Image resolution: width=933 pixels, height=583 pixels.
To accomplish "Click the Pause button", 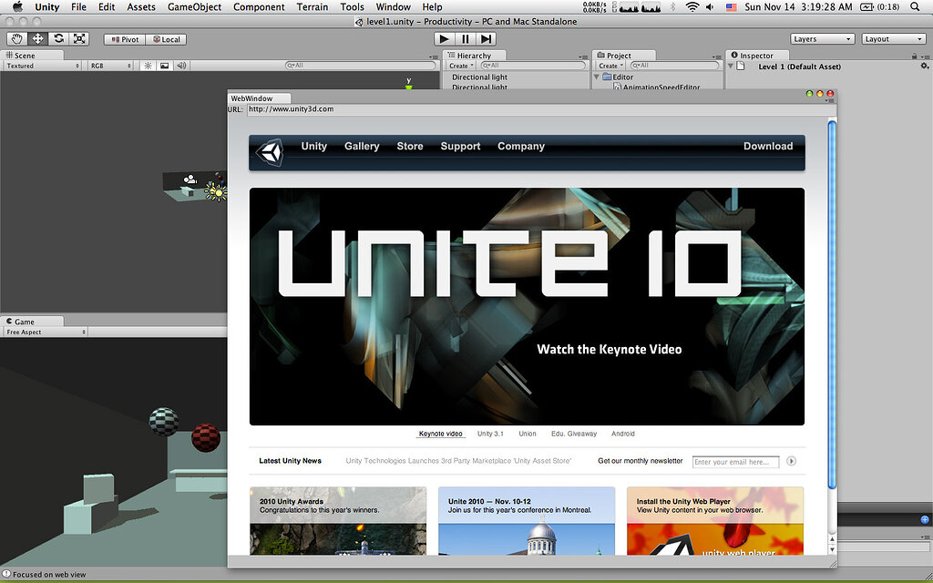I will tap(466, 38).
